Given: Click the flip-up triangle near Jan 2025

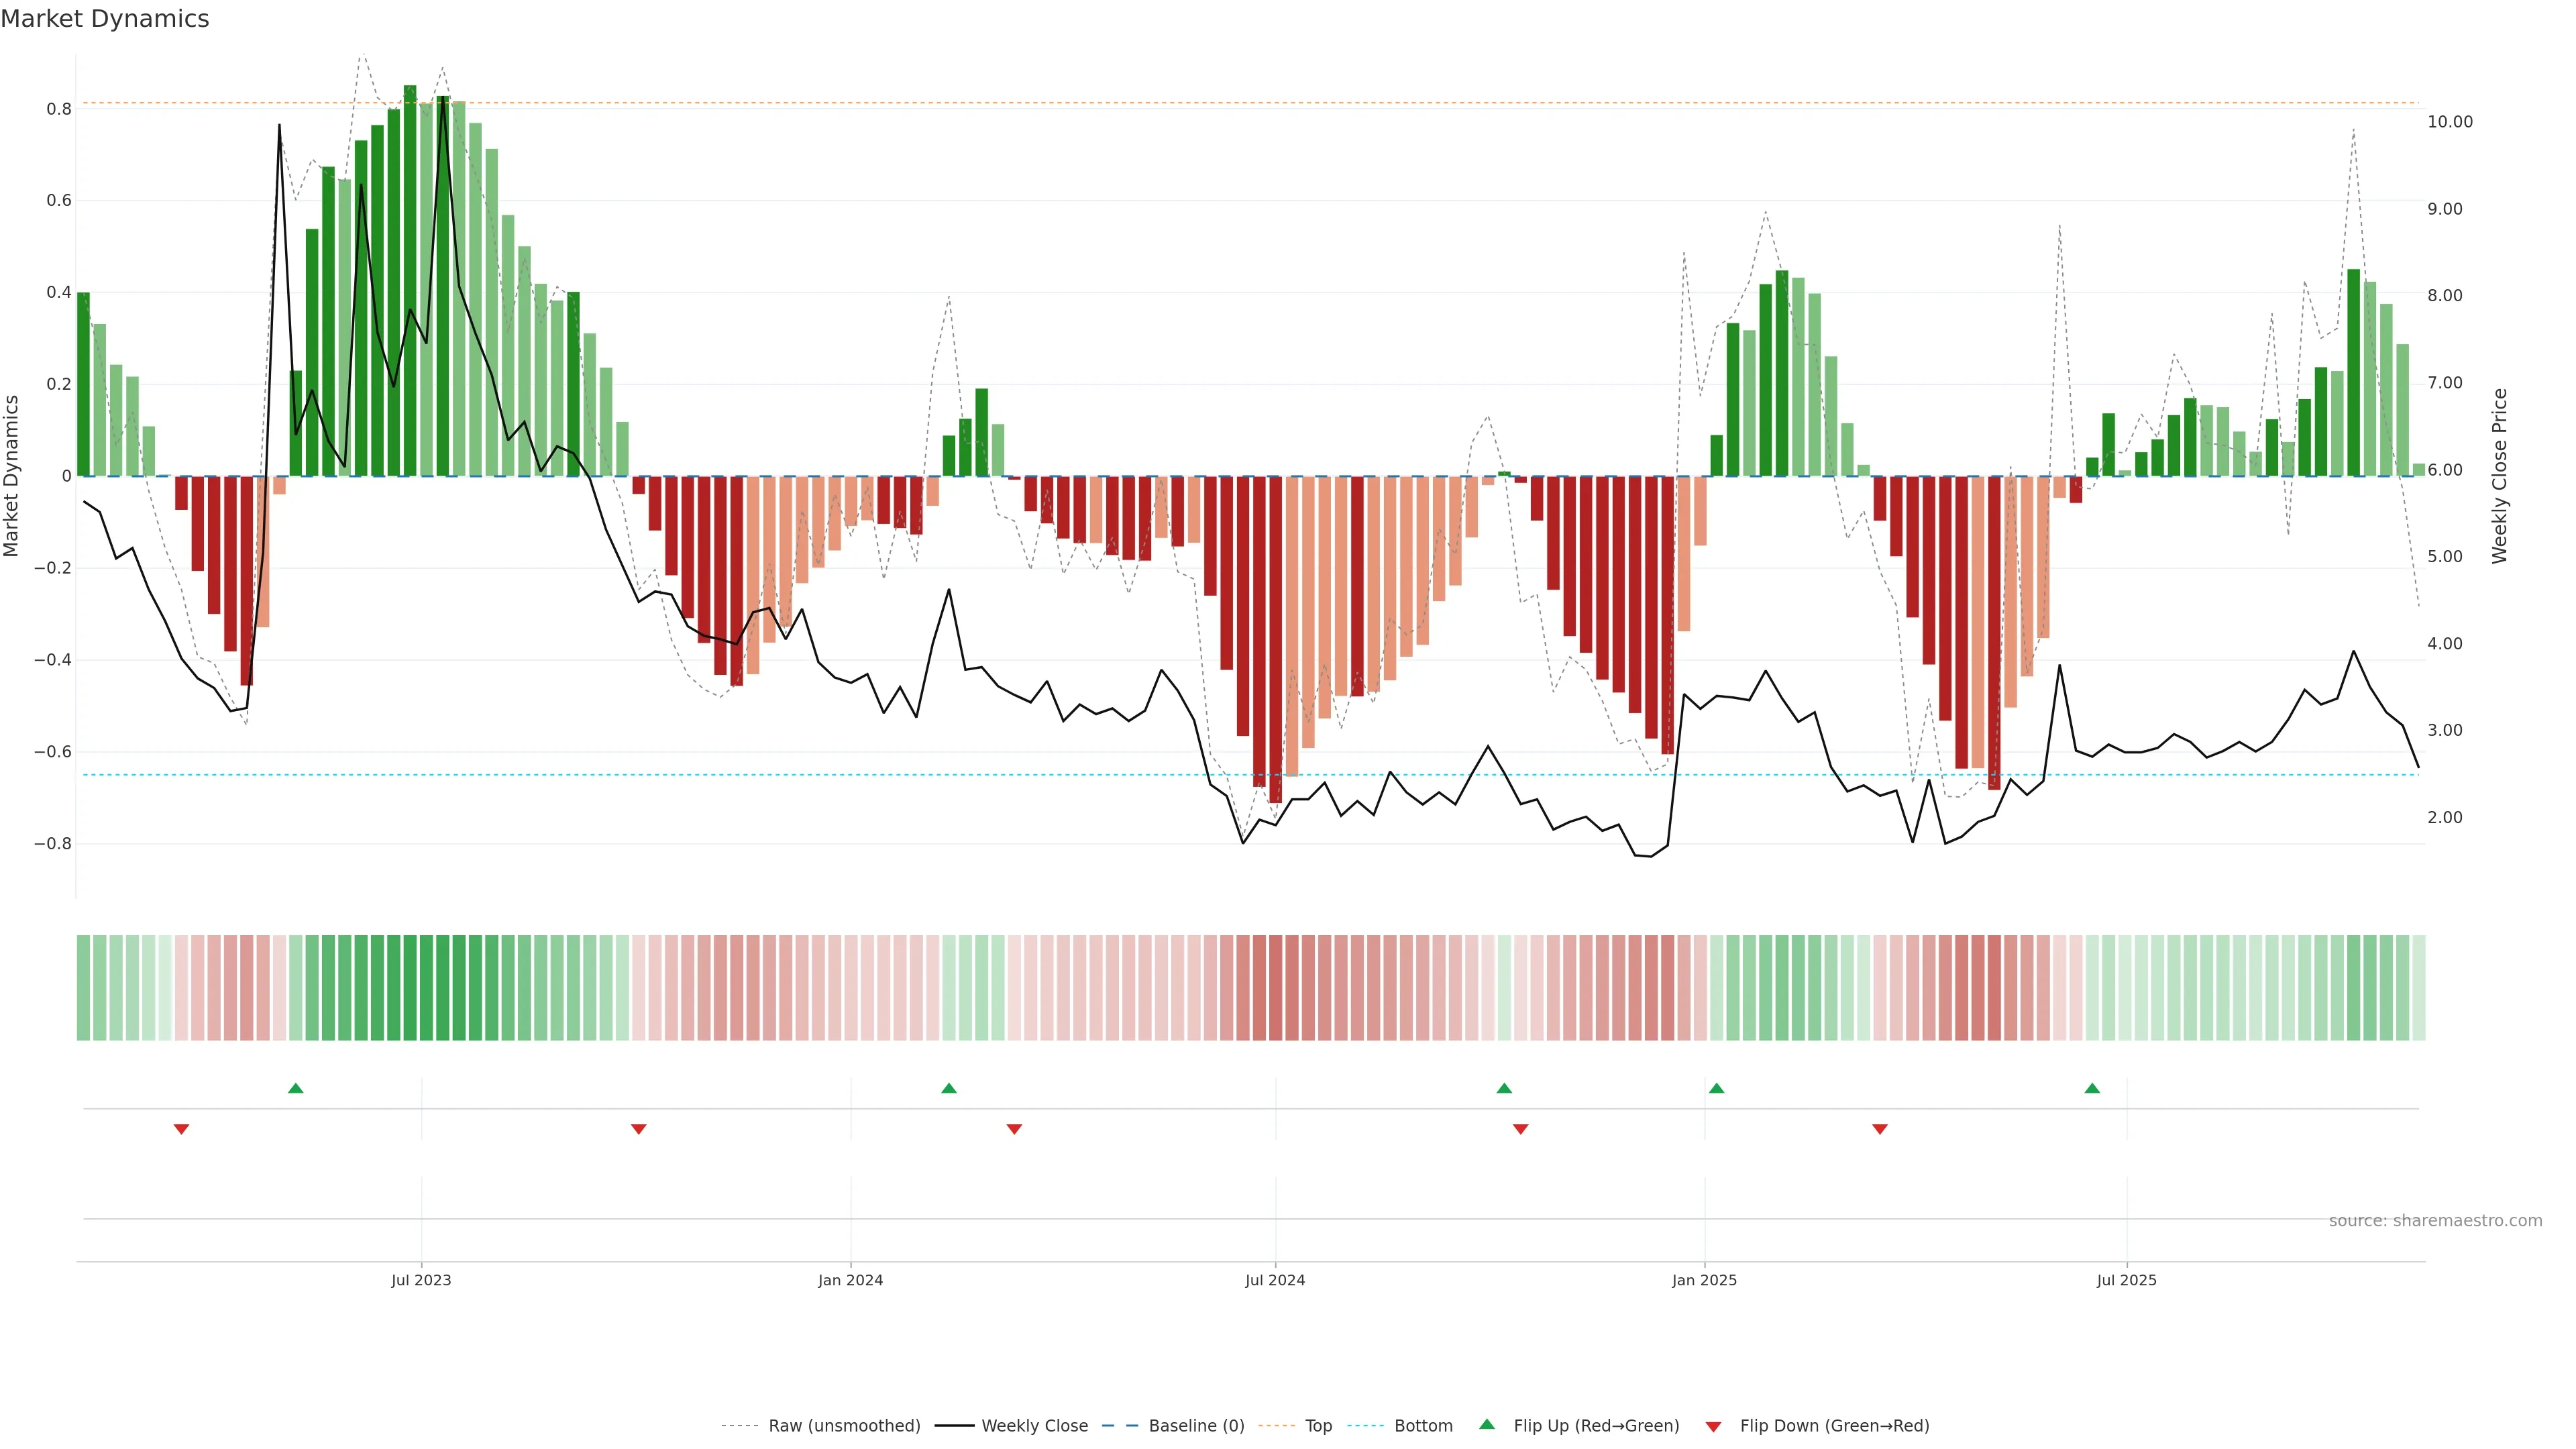Looking at the screenshot, I should coord(1716,1088).
